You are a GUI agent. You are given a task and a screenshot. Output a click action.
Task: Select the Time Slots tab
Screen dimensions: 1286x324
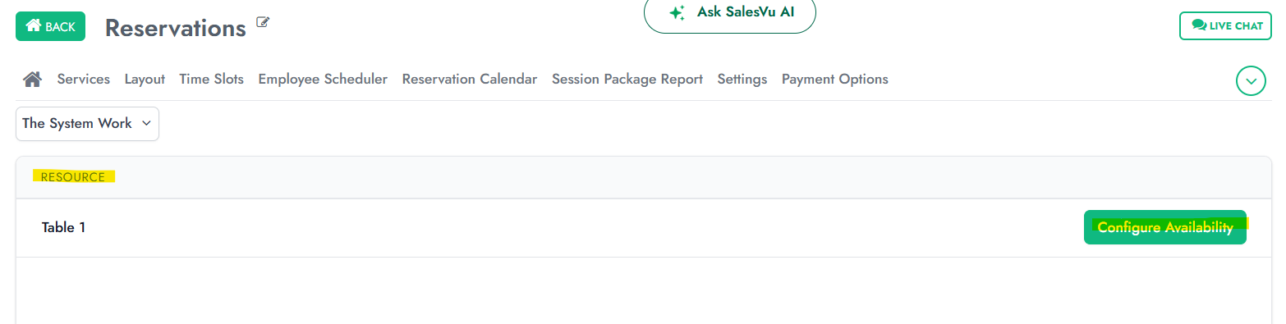tap(212, 79)
